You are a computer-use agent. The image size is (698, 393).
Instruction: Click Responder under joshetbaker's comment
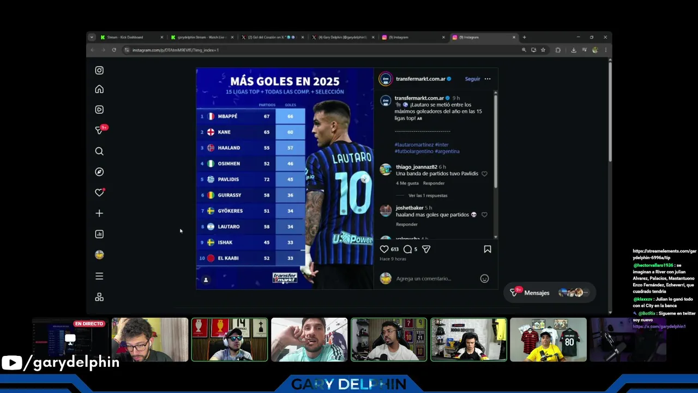(407, 224)
